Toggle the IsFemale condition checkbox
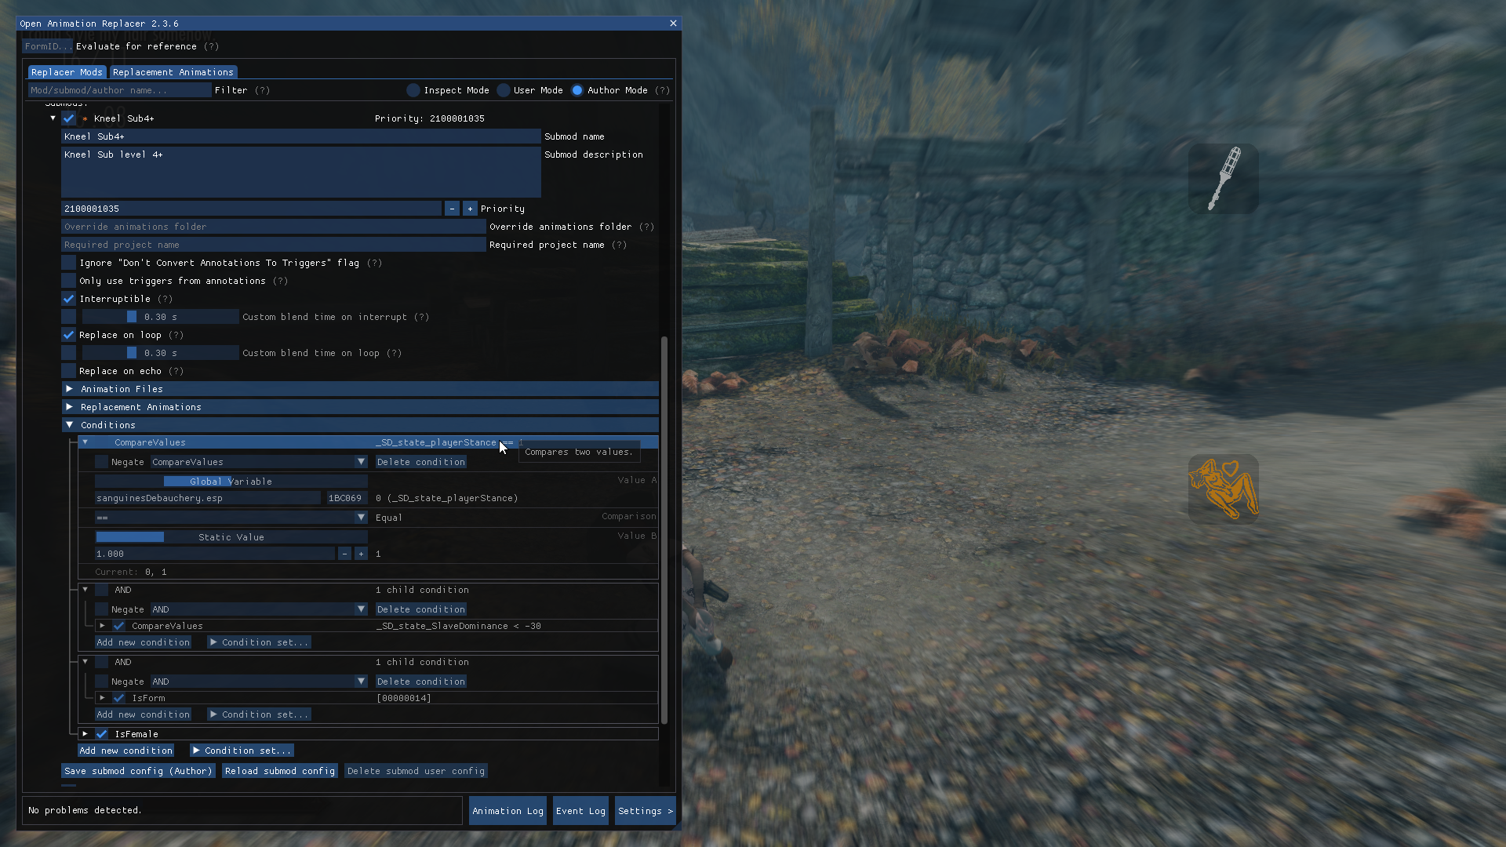Image resolution: width=1506 pixels, height=847 pixels. pyautogui.click(x=102, y=734)
